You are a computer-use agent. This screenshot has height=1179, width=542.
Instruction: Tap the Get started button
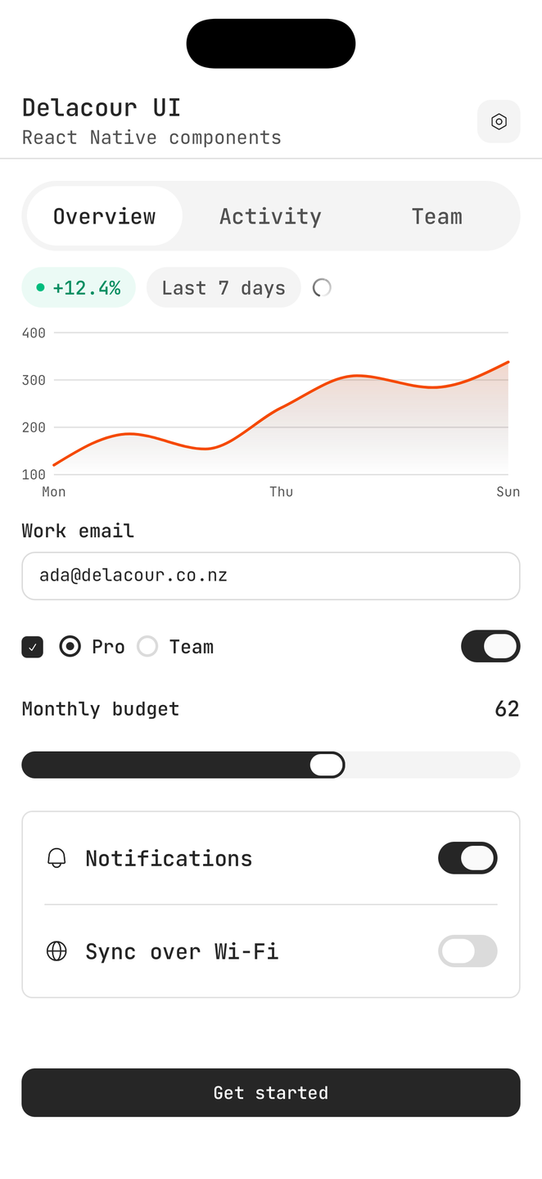click(271, 1092)
